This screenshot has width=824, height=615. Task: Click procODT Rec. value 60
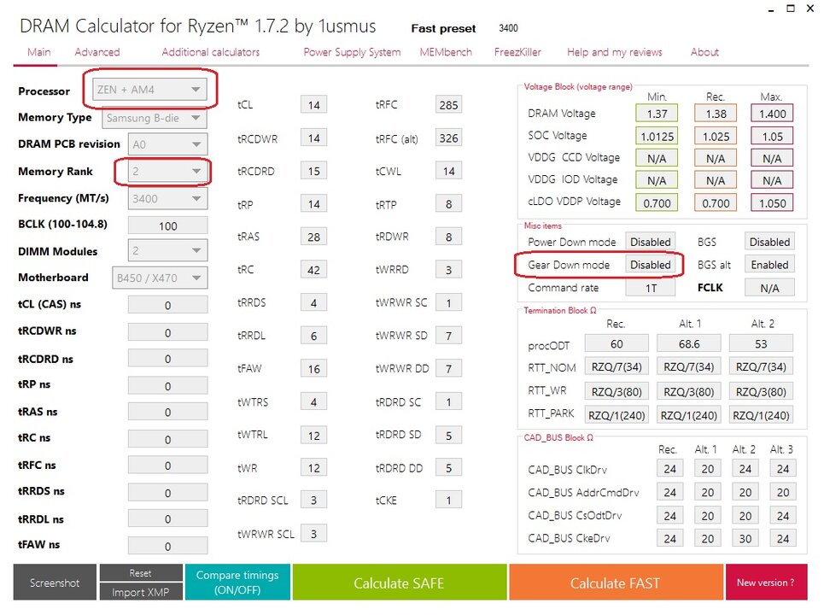point(617,343)
